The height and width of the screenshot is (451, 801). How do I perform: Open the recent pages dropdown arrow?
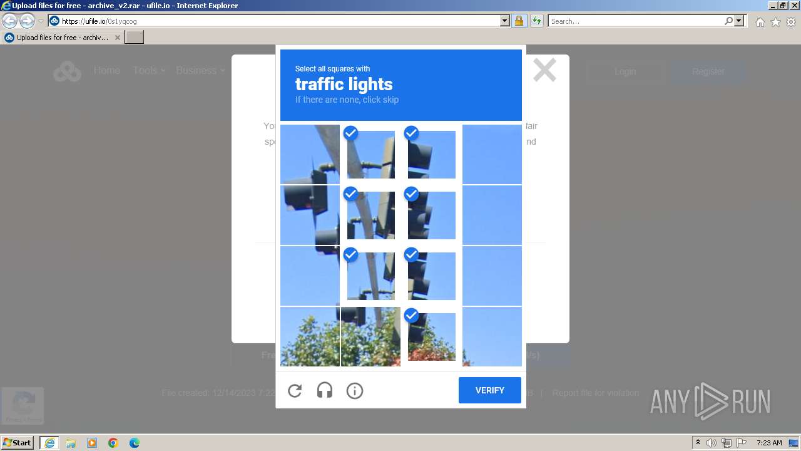click(41, 21)
